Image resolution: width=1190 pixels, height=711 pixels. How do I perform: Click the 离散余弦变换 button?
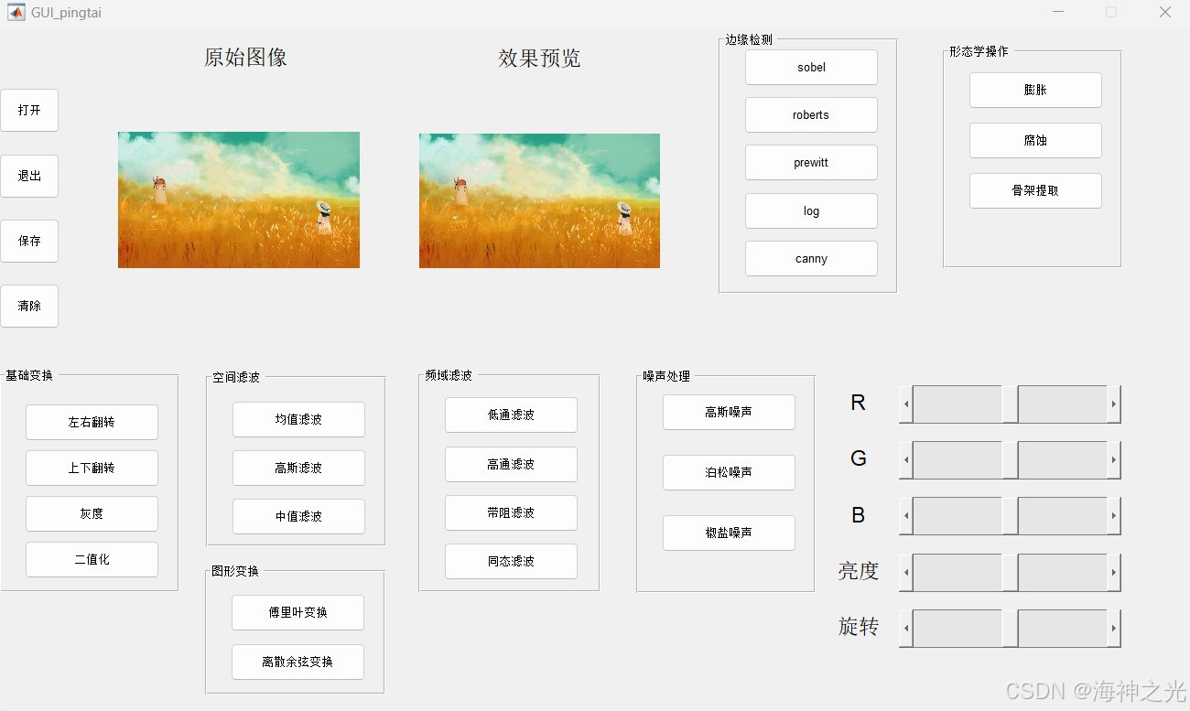[297, 662]
